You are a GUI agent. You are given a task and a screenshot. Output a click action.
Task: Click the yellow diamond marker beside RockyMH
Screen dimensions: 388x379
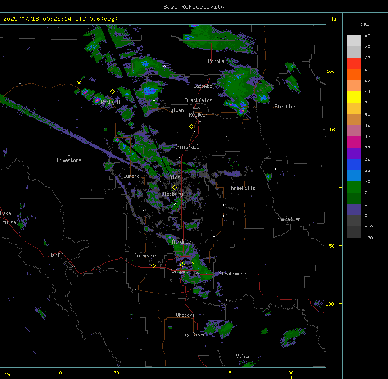113,92
